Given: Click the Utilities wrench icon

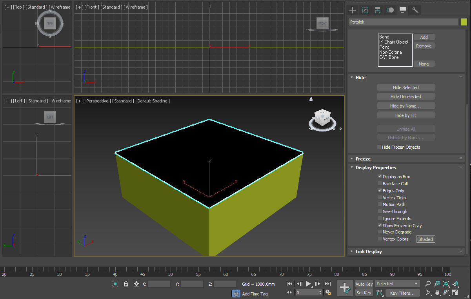Looking at the screenshot, I should click(x=415, y=10).
